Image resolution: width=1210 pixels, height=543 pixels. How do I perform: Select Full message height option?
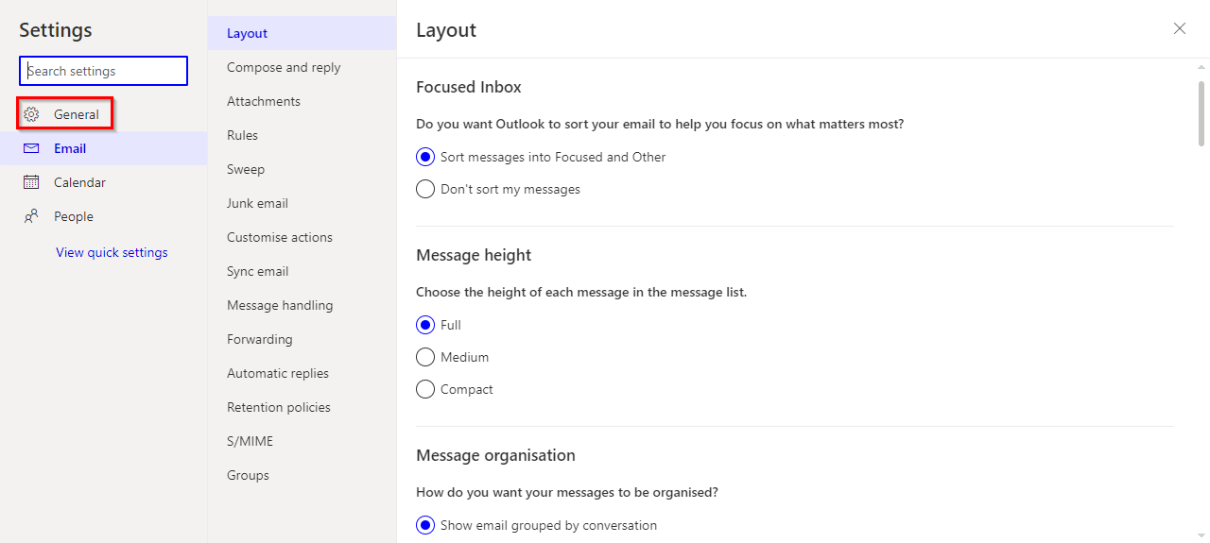click(425, 325)
